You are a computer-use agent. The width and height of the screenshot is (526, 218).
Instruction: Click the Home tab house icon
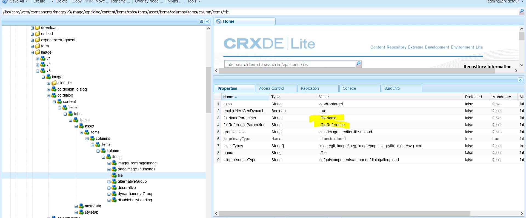(x=219, y=21)
